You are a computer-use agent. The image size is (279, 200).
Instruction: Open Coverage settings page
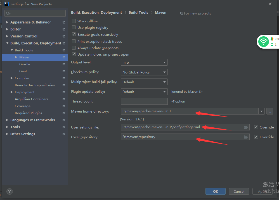pyautogui.click(x=23, y=106)
